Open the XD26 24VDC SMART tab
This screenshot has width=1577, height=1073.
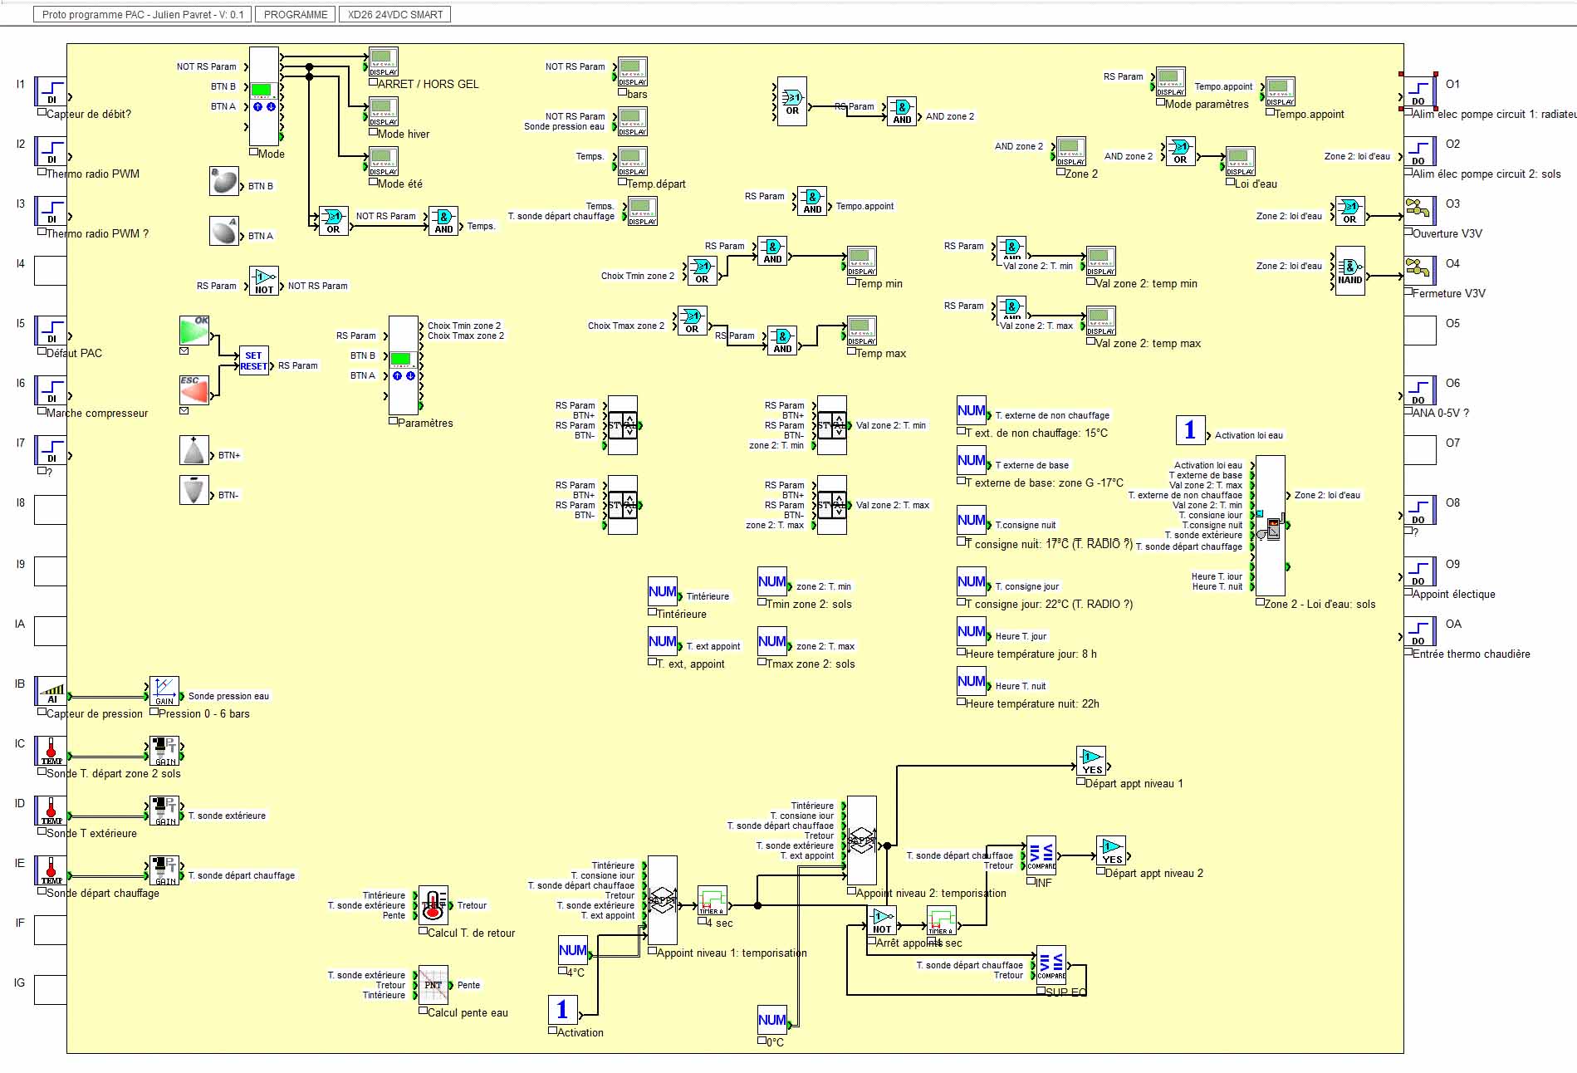(x=394, y=14)
